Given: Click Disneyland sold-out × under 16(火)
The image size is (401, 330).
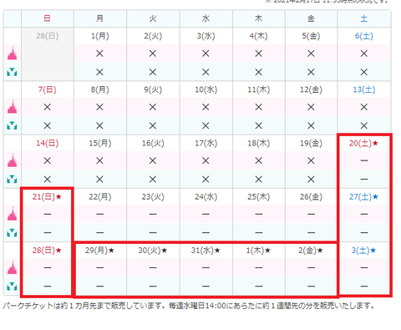Looking at the screenshot, I should point(153,160).
